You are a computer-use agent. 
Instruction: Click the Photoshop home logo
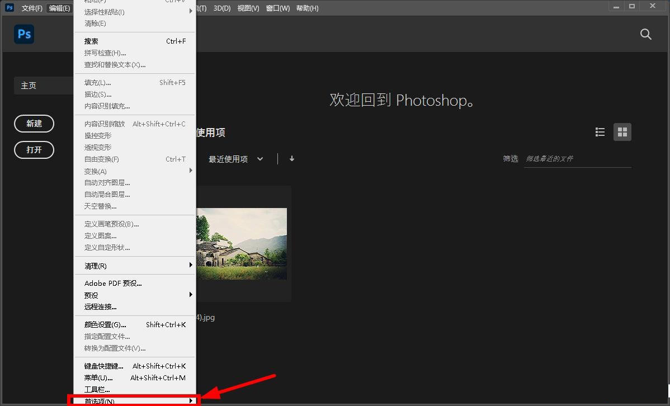click(x=24, y=34)
